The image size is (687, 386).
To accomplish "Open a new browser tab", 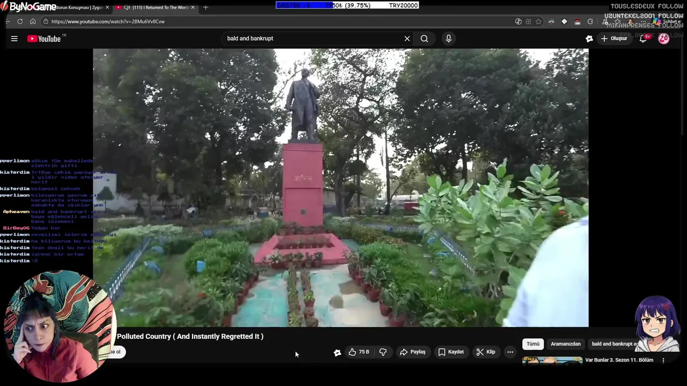I will point(206,8).
